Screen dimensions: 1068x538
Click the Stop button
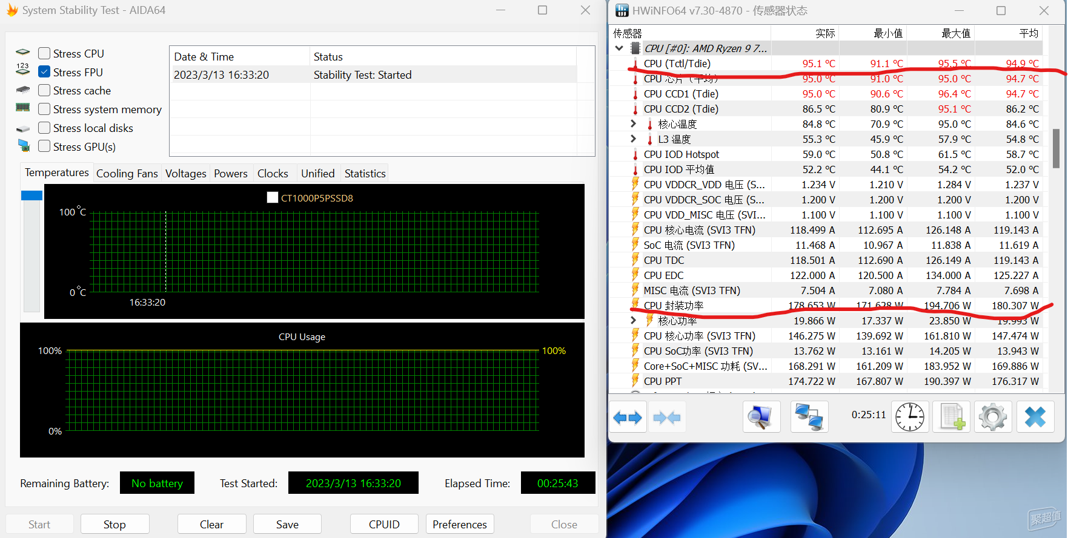pos(114,524)
